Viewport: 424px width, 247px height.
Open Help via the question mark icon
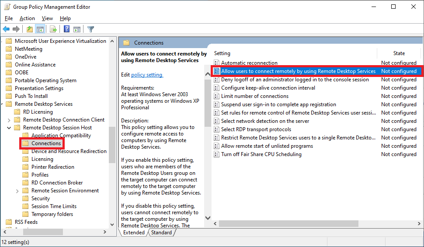coord(66,29)
